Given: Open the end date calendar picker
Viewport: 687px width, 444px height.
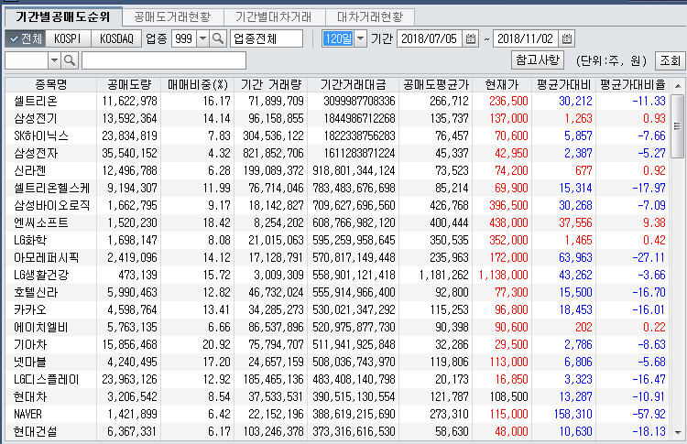Looking at the screenshot, I should point(566,38).
